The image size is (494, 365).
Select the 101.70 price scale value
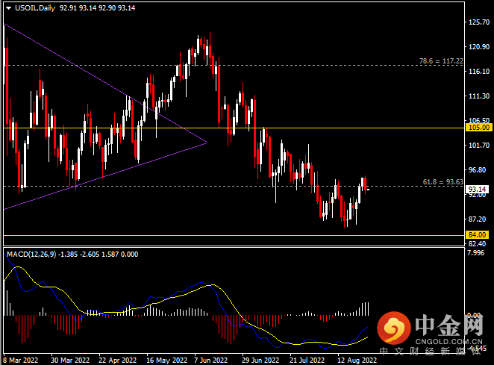click(x=479, y=146)
